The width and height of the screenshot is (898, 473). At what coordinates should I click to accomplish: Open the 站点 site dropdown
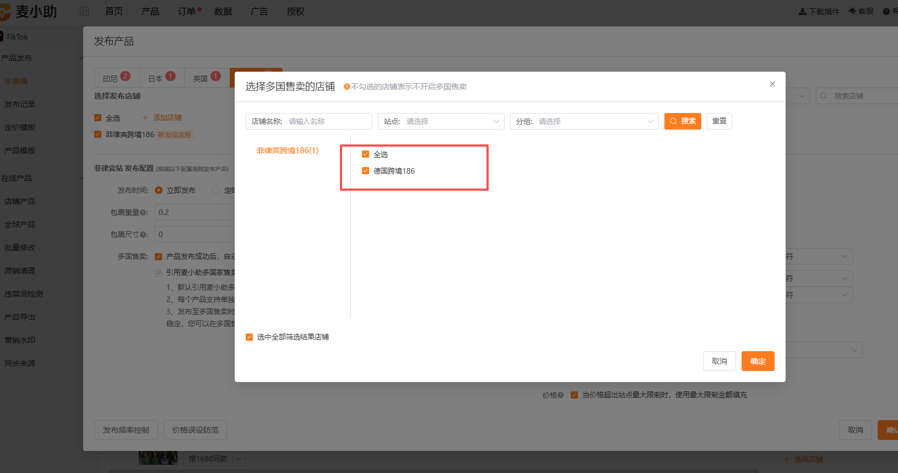click(x=441, y=121)
